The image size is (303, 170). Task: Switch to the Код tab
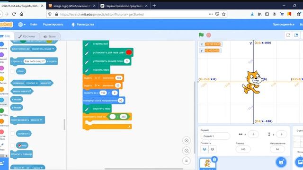coord(5,36)
